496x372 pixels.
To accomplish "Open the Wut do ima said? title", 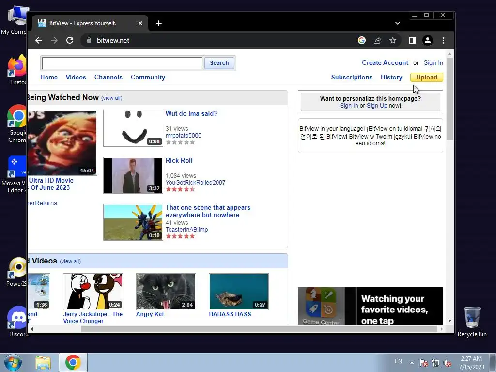I will 191,113.
